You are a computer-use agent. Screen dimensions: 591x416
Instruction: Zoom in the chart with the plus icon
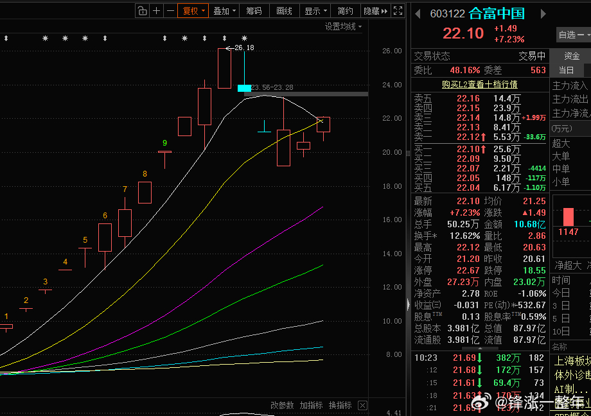click(x=156, y=11)
